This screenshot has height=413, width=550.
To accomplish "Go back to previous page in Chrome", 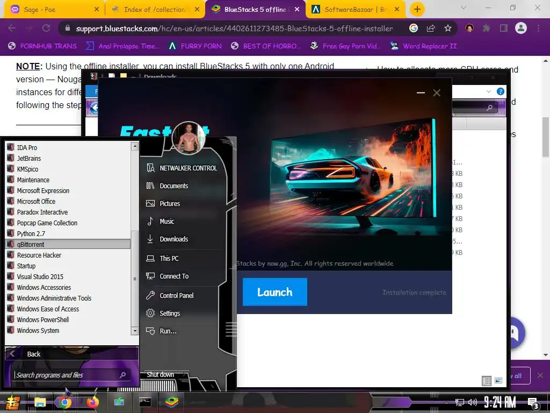I will (x=12, y=29).
